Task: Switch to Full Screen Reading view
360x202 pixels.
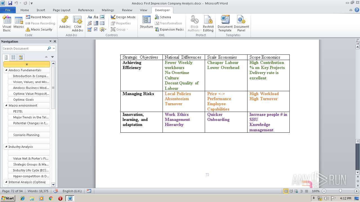Action: click(x=291, y=191)
